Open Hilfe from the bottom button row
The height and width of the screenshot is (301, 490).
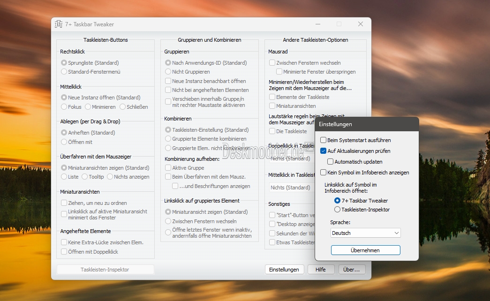(321, 270)
